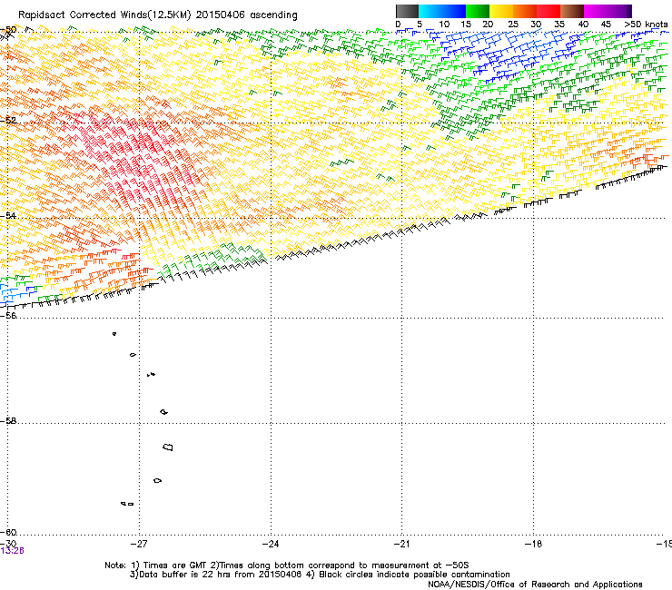Viewport: 672px width, 590px height.
Task: Click the magenta-purple 40-50 knots legend segment
Action: 608,11
